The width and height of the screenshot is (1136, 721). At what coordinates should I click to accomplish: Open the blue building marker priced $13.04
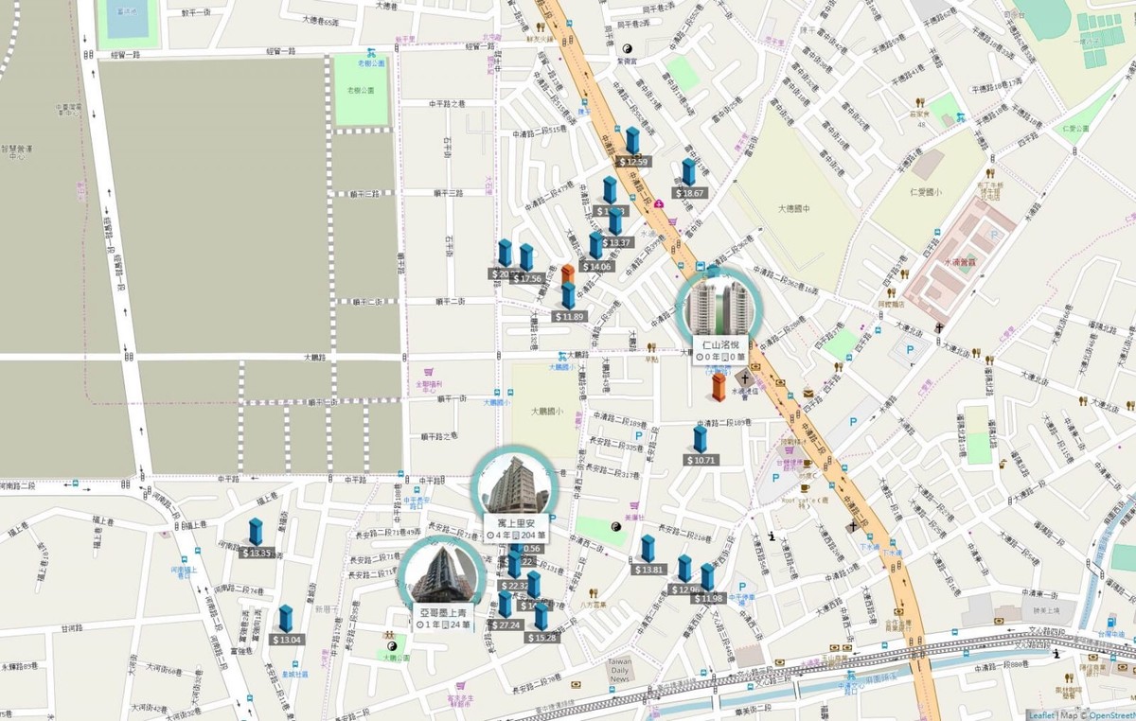(286, 619)
